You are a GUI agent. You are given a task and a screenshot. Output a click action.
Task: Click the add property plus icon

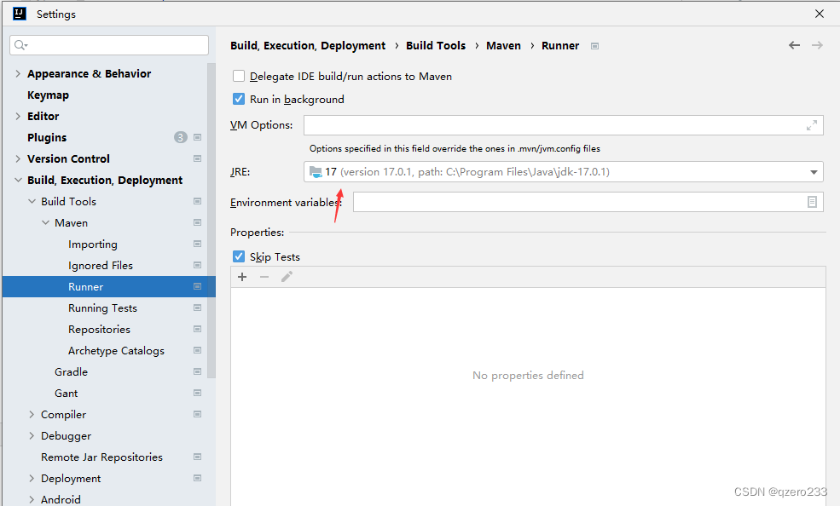click(x=242, y=277)
